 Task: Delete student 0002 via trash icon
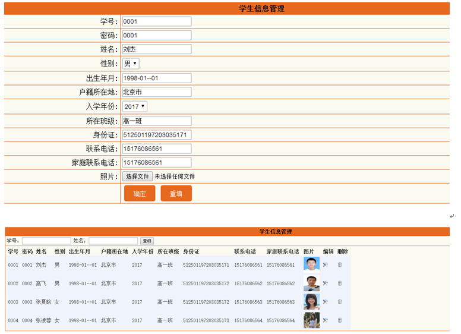340,283
